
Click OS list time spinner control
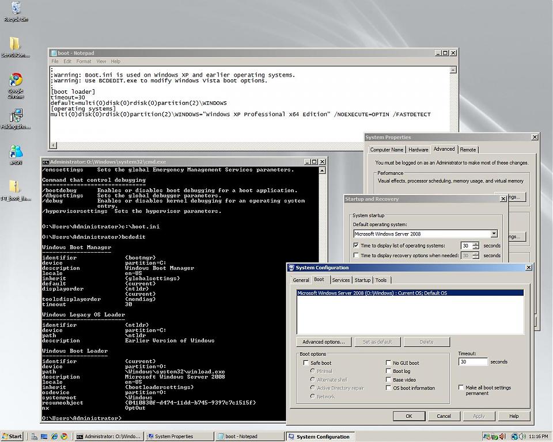(x=475, y=246)
